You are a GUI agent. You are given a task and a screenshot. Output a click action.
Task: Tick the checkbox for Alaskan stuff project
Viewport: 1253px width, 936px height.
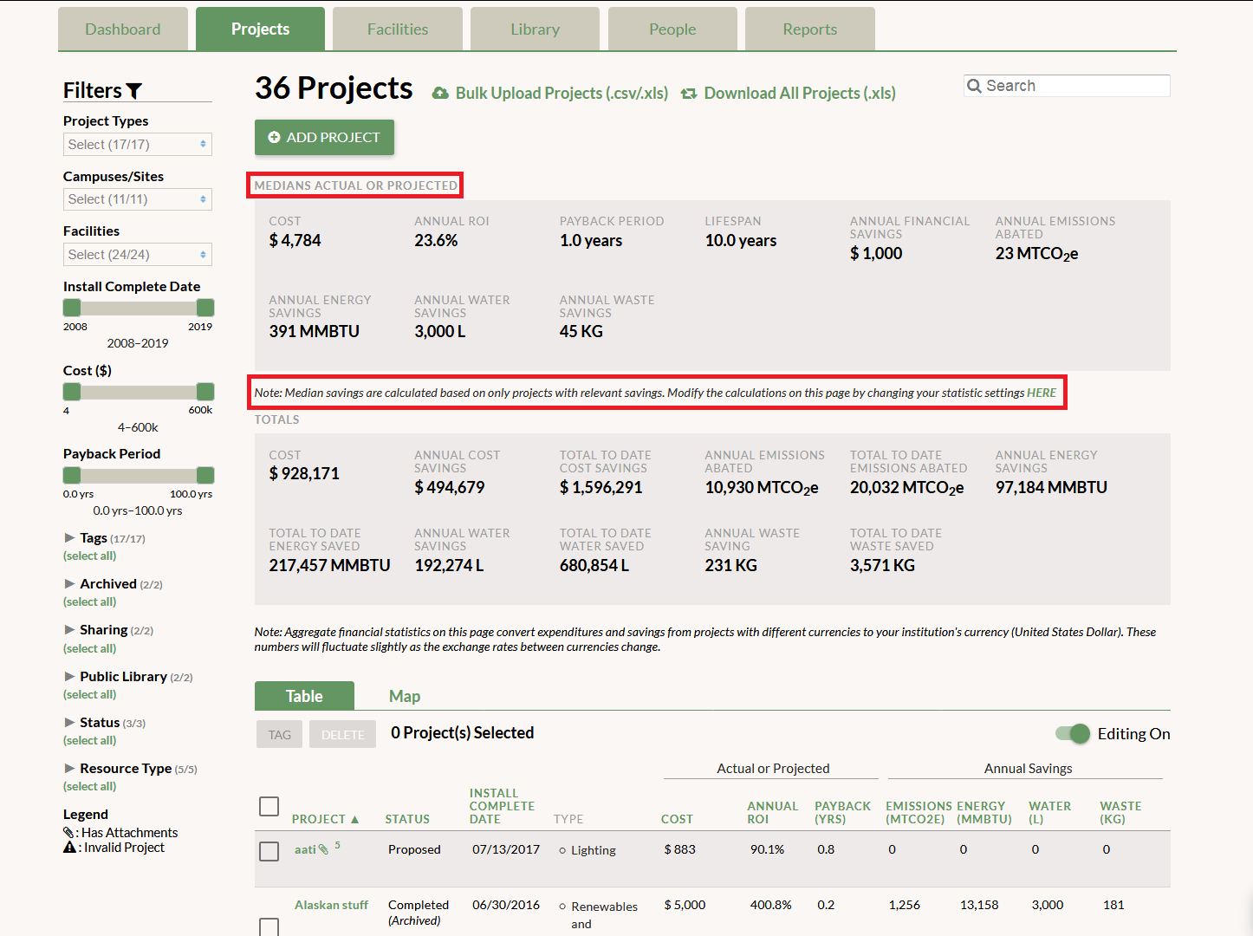click(x=269, y=927)
